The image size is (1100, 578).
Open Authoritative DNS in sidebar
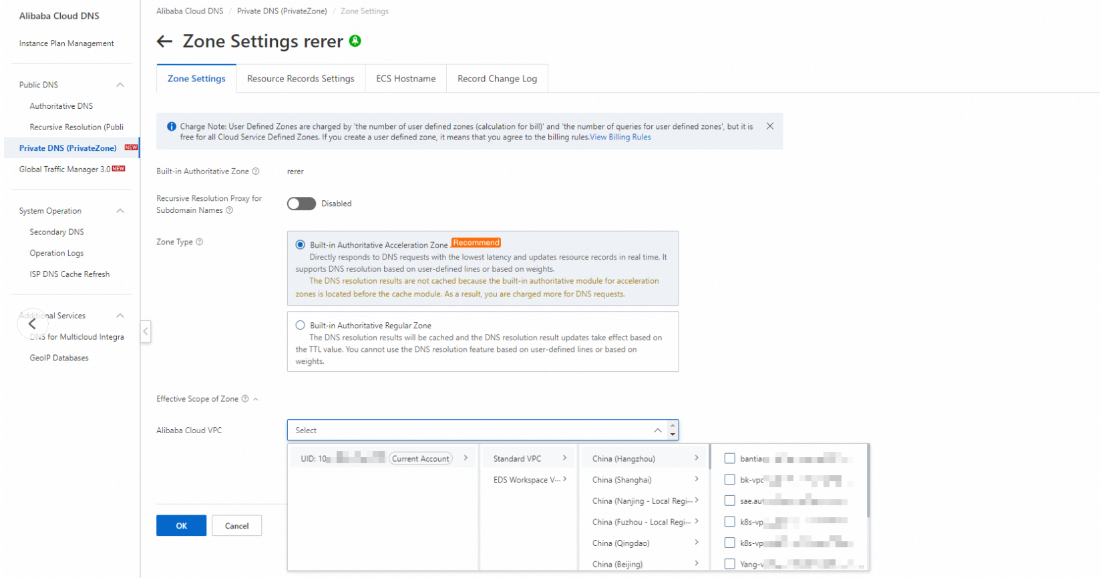(61, 106)
